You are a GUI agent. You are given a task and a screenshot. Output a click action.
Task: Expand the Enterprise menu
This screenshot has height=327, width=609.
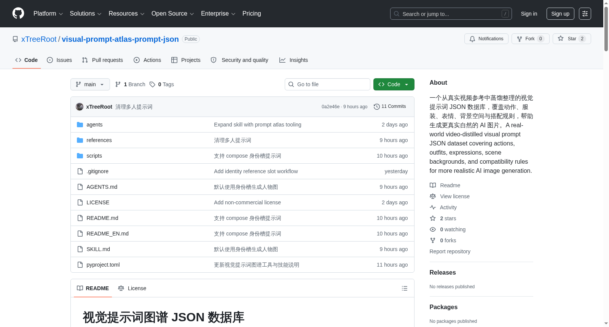[x=218, y=14]
